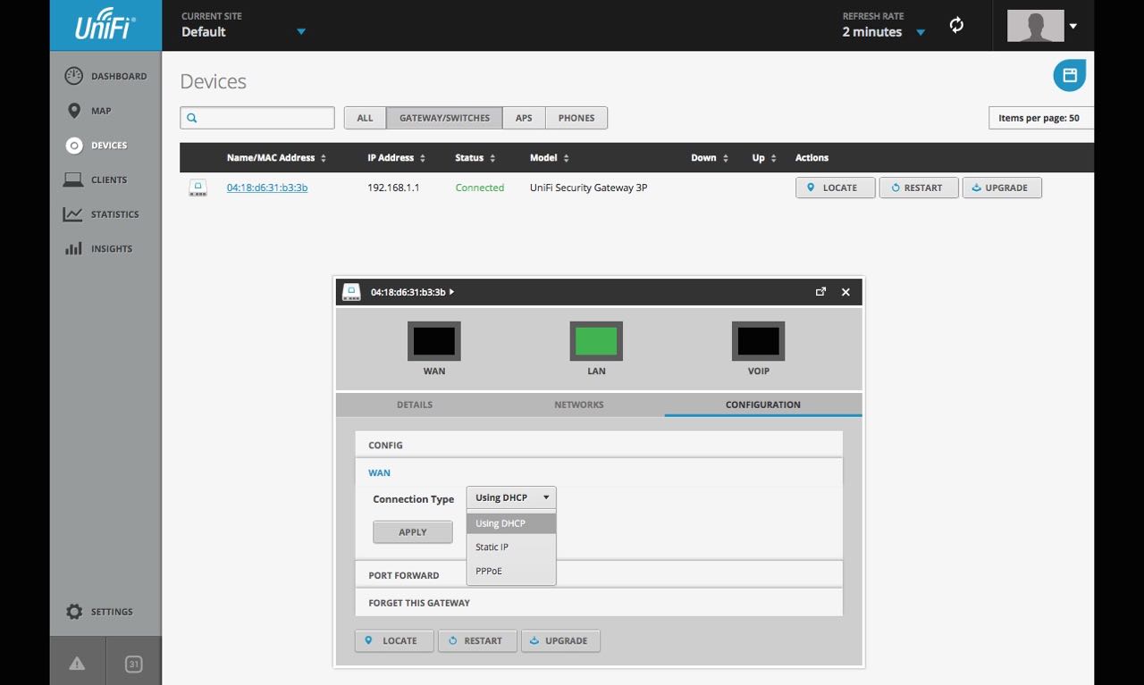Image resolution: width=1144 pixels, height=685 pixels.
Task: Open the Refresh Rate dropdown
Action: point(920,33)
